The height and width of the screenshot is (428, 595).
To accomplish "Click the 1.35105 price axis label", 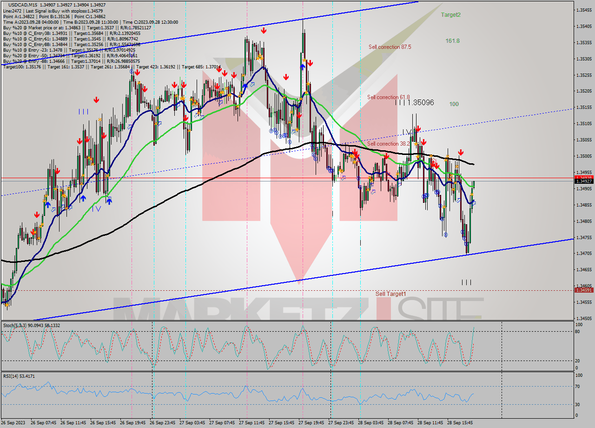I will 584,124.
